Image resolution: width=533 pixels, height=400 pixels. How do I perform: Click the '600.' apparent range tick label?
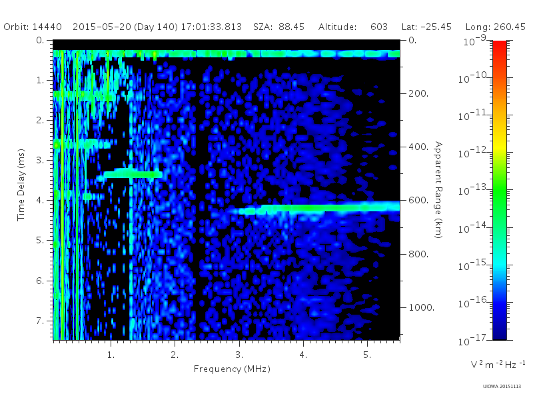pyautogui.click(x=418, y=201)
